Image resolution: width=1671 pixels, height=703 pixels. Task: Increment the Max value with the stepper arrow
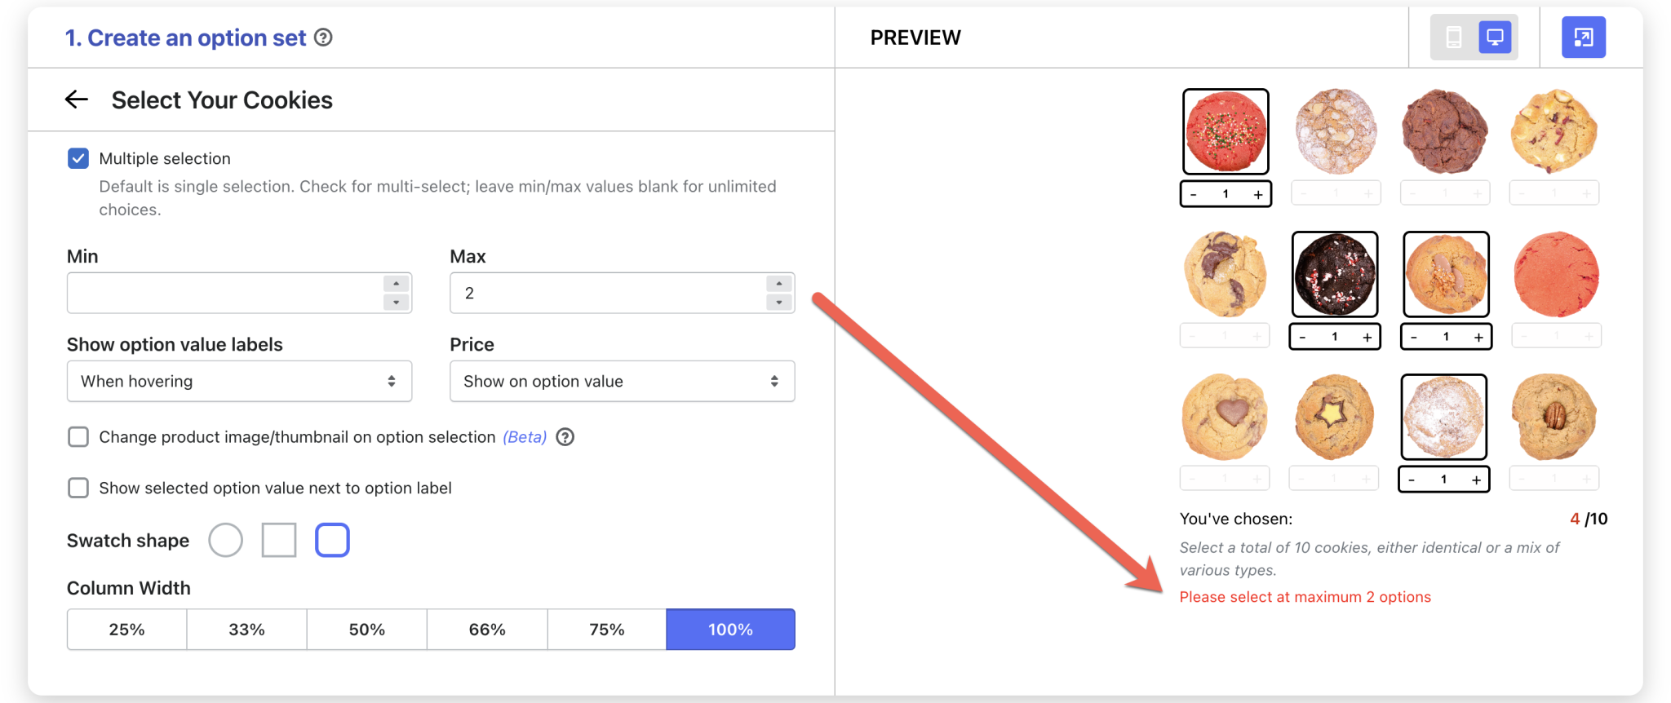pyautogui.click(x=778, y=284)
